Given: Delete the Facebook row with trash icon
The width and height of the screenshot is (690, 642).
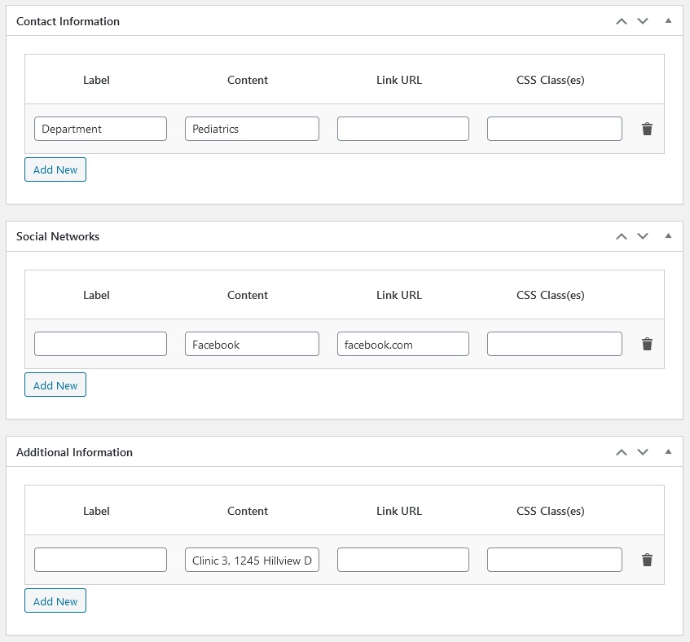Looking at the screenshot, I should tap(647, 344).
